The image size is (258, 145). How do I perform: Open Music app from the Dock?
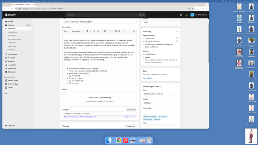click(x=125, y=140)
